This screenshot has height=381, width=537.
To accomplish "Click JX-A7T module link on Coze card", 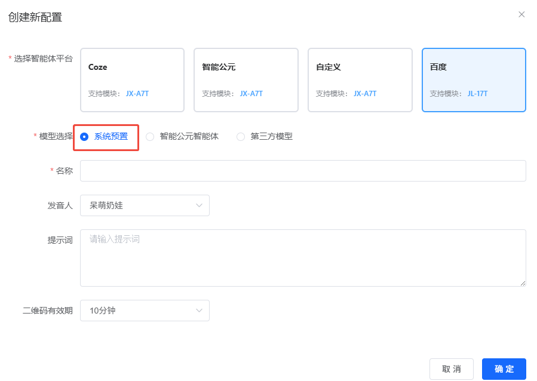I will point(137,93).
